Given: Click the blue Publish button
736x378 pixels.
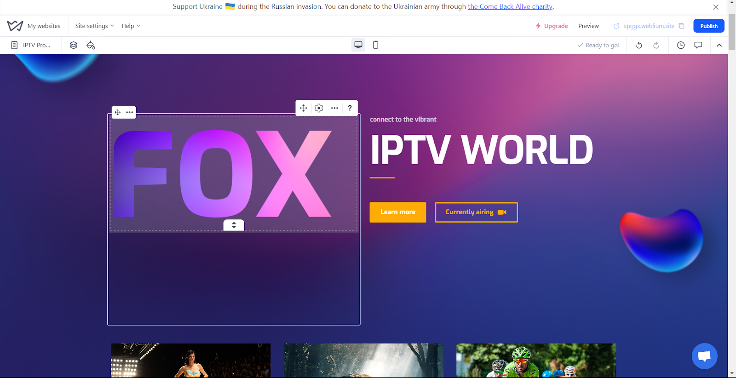Looking at the screenshot, I should coord(708,26).
